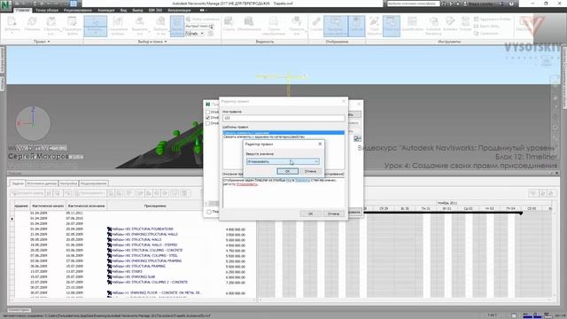Untick second checked rule checkbox in rules dialog
567x319 pixels.
tap(207, 118)
